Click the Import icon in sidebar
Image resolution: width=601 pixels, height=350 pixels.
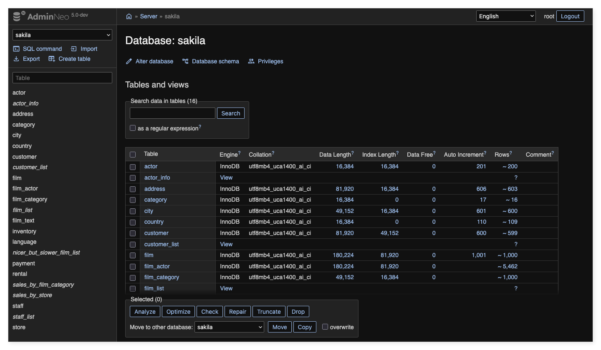click(74, 49)
